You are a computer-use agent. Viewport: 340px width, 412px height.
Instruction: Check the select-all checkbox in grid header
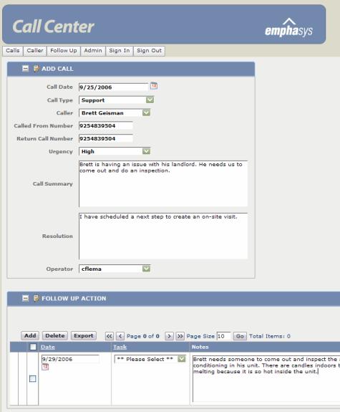click(33, 347)
